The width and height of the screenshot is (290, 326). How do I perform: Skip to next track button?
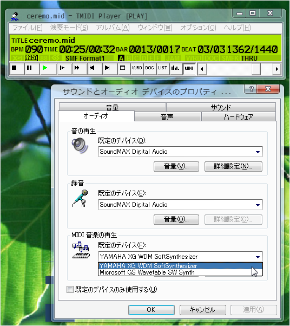point(110,68)
